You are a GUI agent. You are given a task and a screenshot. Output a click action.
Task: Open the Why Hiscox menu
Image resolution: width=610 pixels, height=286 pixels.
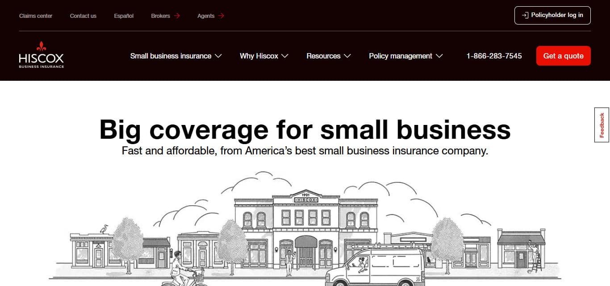(x=264, y=56)
